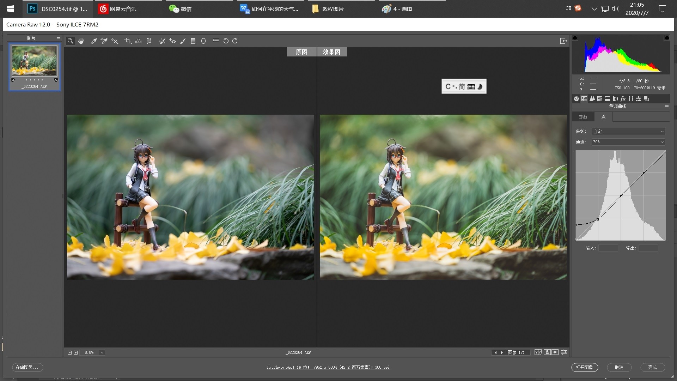677x381 pixels.
Task: Open the Effects fx panel tab
Action: (x=623, y=99)
